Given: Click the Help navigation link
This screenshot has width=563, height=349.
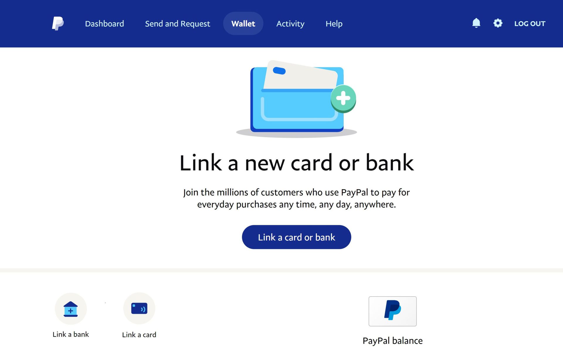Looking at the screenshot, I should click(x=334, y=23).
